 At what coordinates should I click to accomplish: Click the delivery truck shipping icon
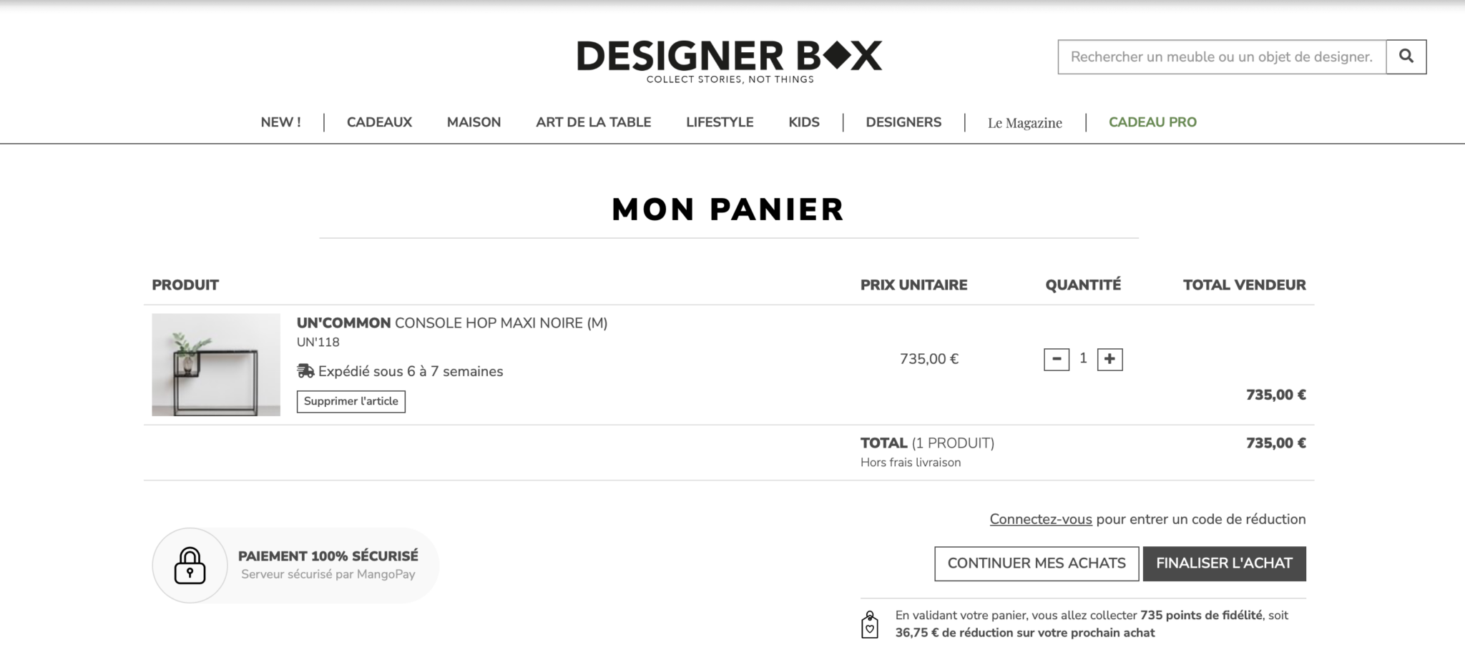(x=305, y=371)
